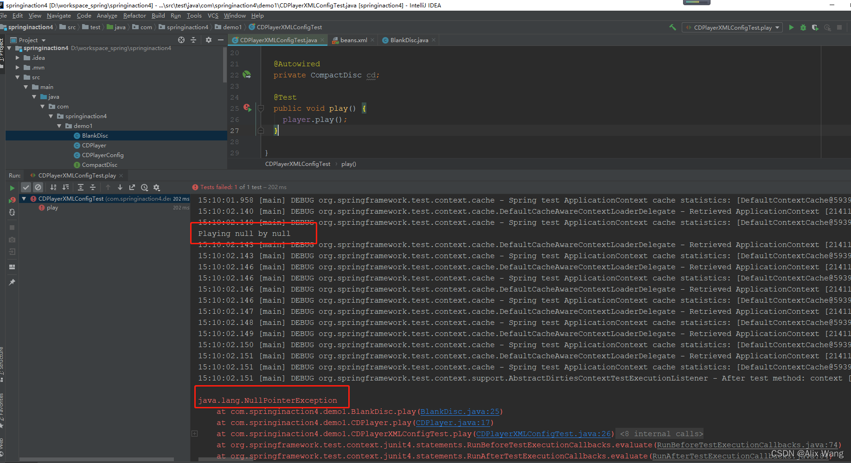Expand the folded internal calls in stack trace
The image size is (851, 463).
pyautogui.click(x=195, y=434)
